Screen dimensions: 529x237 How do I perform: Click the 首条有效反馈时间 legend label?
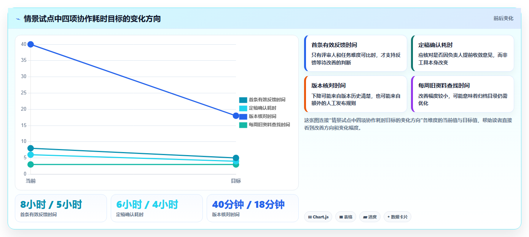pos(267,100)
